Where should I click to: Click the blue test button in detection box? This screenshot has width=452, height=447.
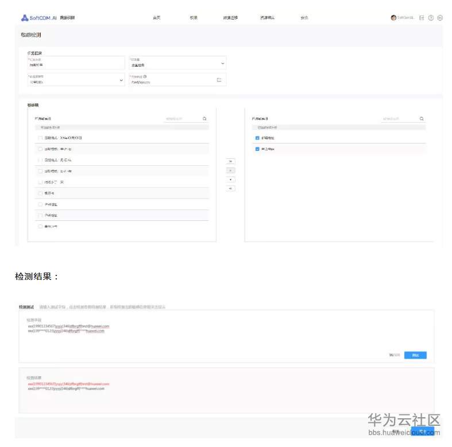point(415,355)
